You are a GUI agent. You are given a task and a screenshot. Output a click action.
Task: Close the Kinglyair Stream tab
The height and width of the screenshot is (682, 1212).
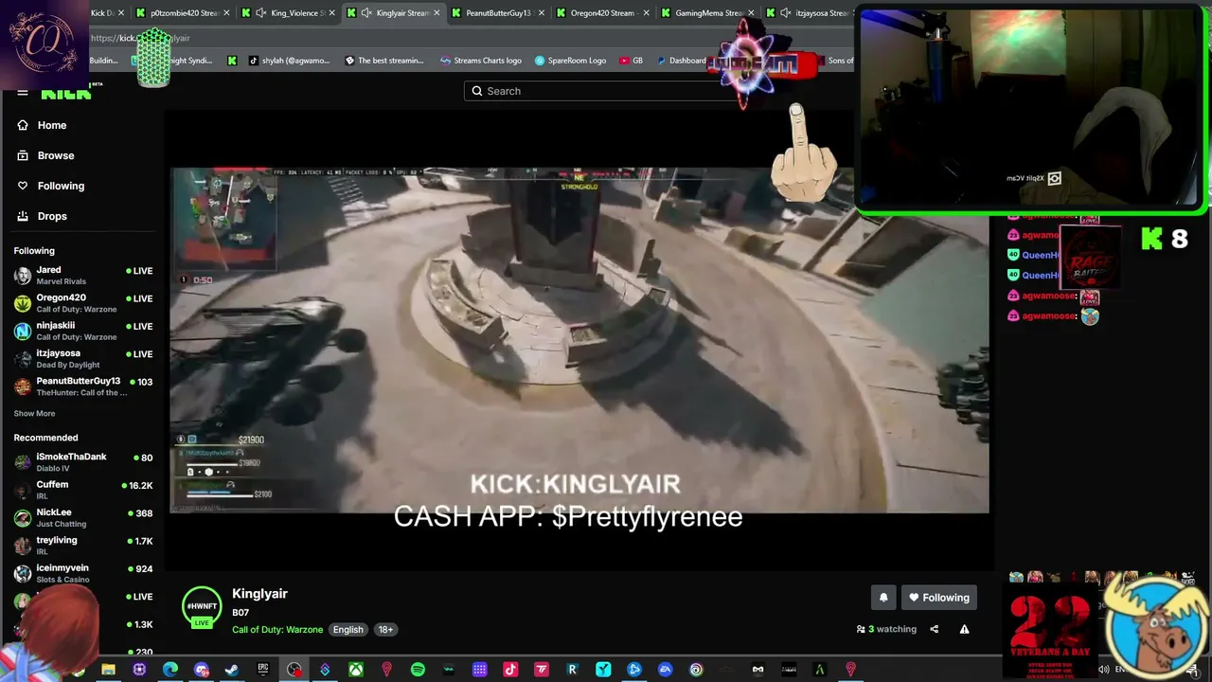[x=437, y=13]
